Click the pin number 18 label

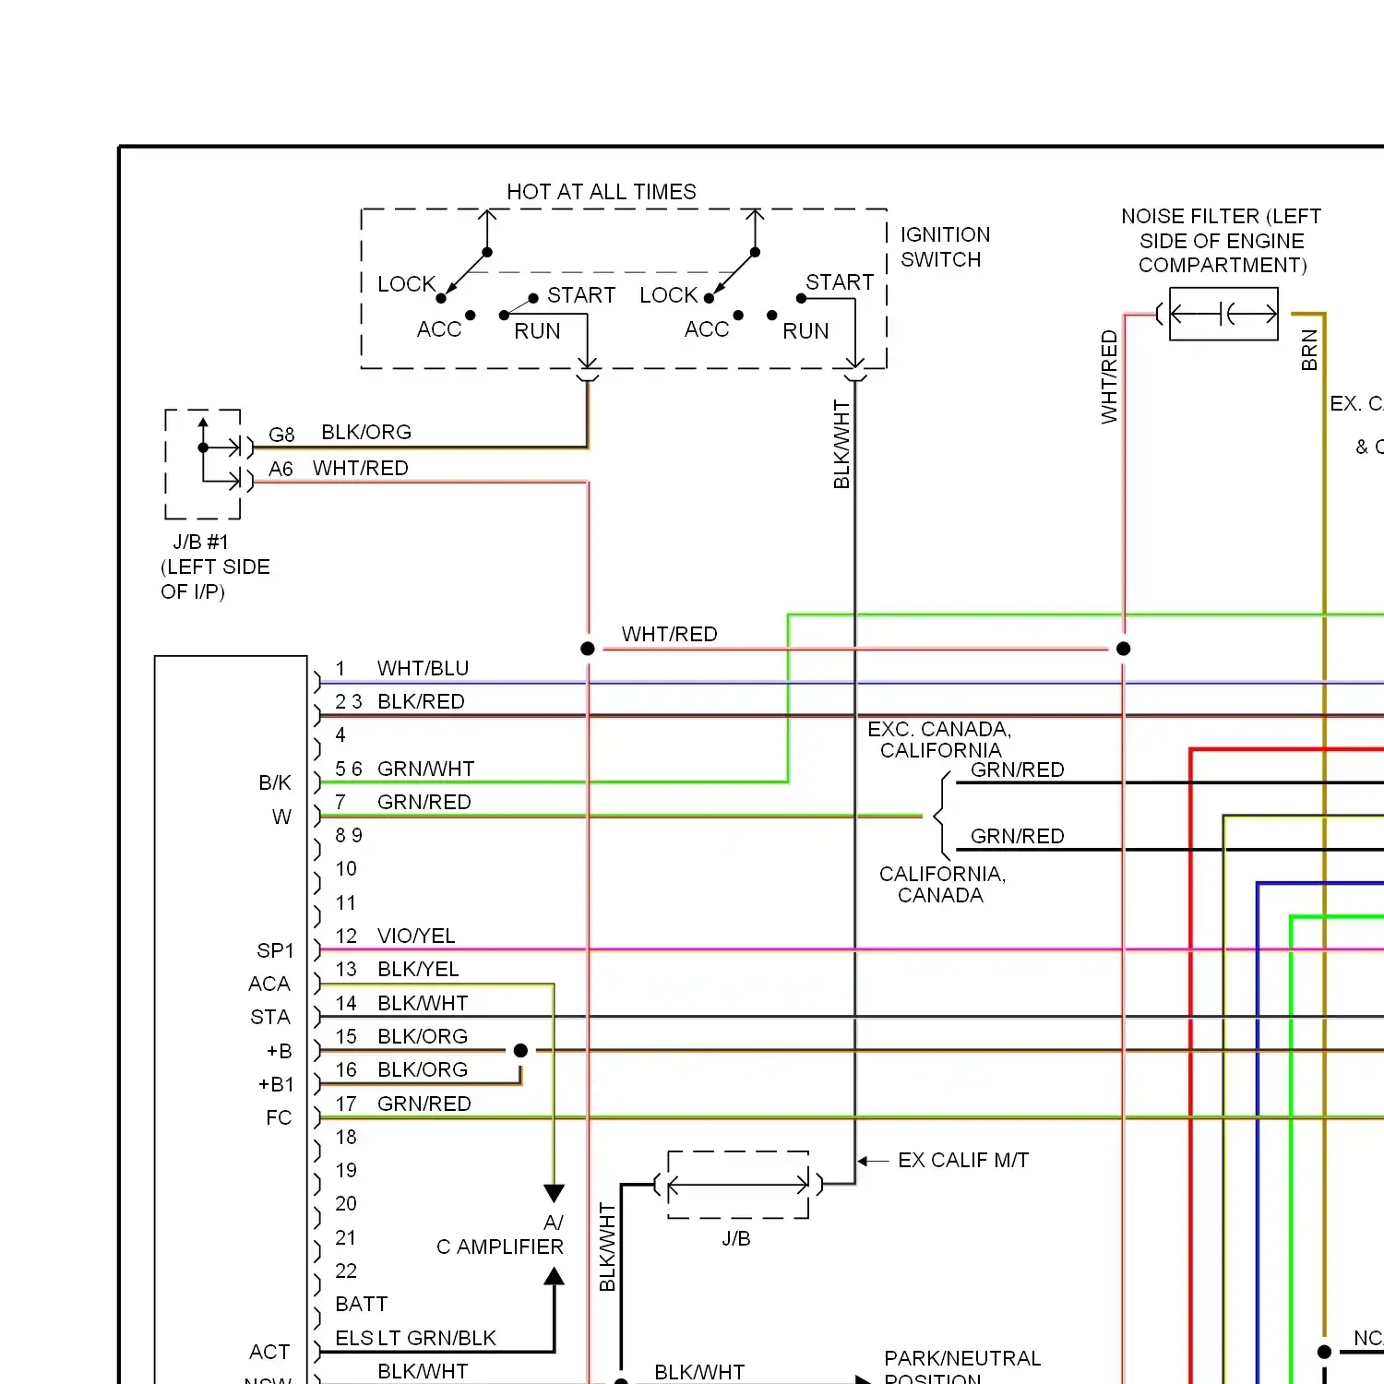point(346,1137)
